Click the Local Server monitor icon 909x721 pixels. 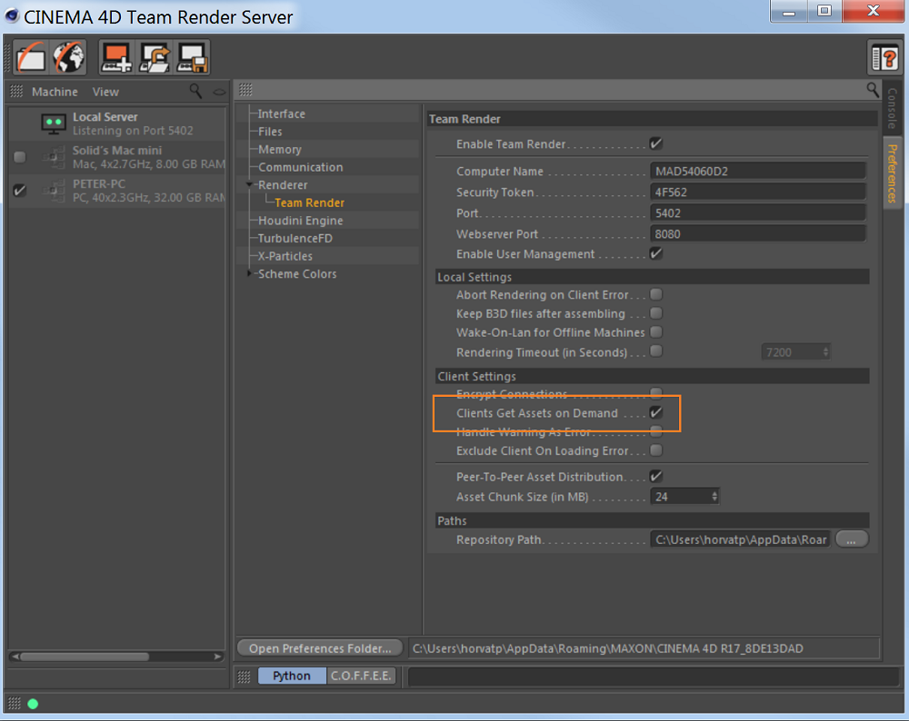54,123
